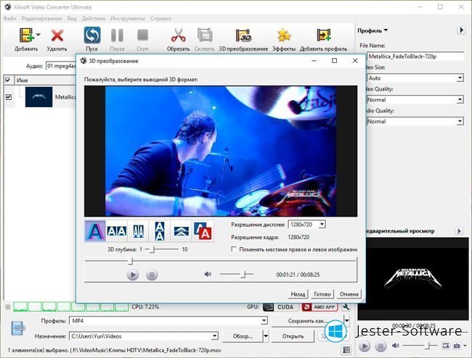Enable Поменять местами правое и левое изображение
Viewport: 472px width, 358px height.
coord(234,249)
